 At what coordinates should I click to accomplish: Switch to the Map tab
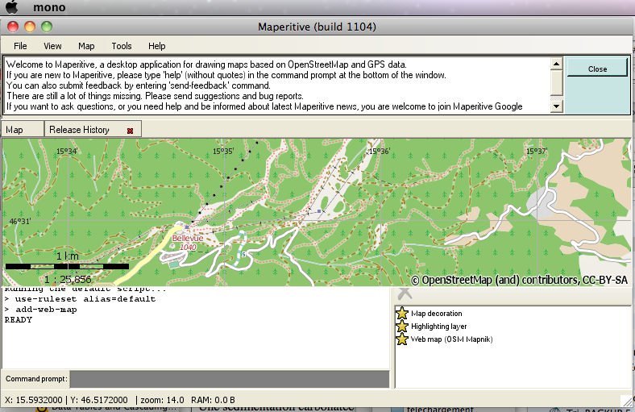point(15,129)
